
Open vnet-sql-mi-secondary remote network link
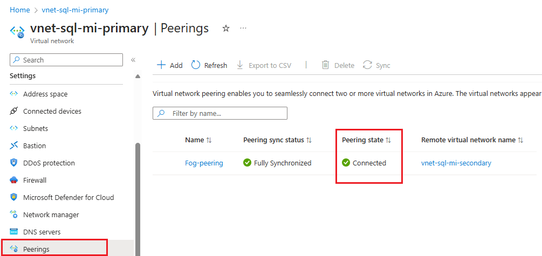click(456, 163)
